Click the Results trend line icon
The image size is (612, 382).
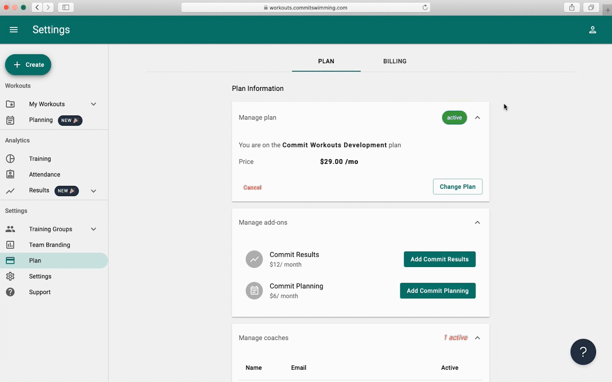tap(10, 191)
